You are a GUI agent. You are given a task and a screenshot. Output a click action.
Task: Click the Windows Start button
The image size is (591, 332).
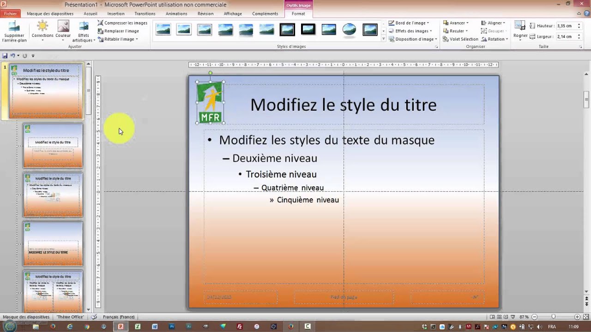coord(10,326)
